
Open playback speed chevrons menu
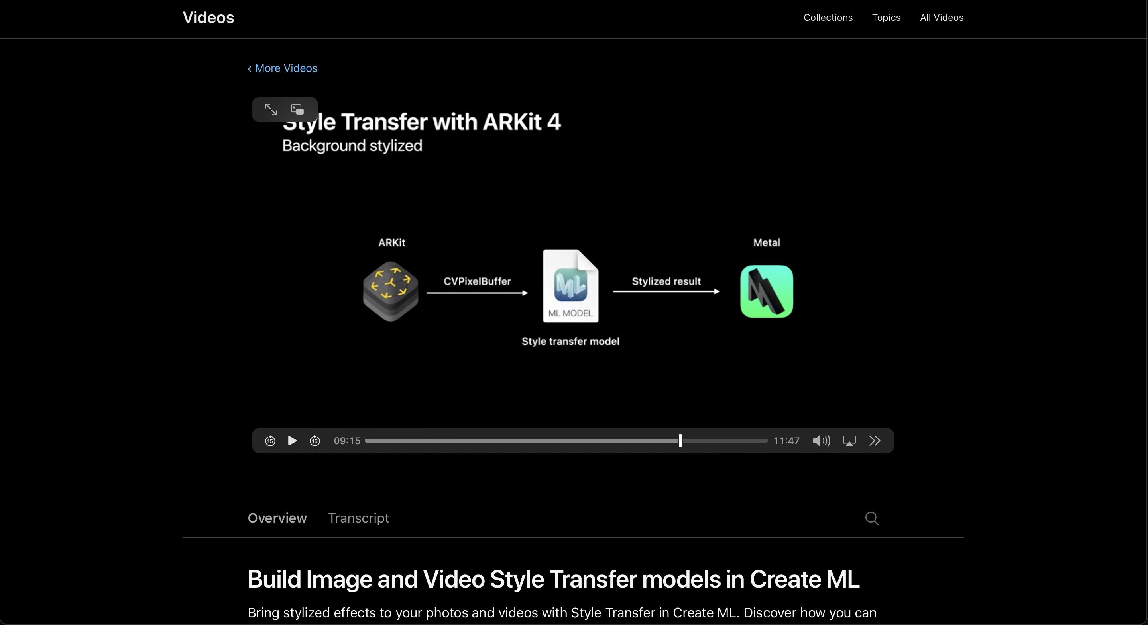875,441
